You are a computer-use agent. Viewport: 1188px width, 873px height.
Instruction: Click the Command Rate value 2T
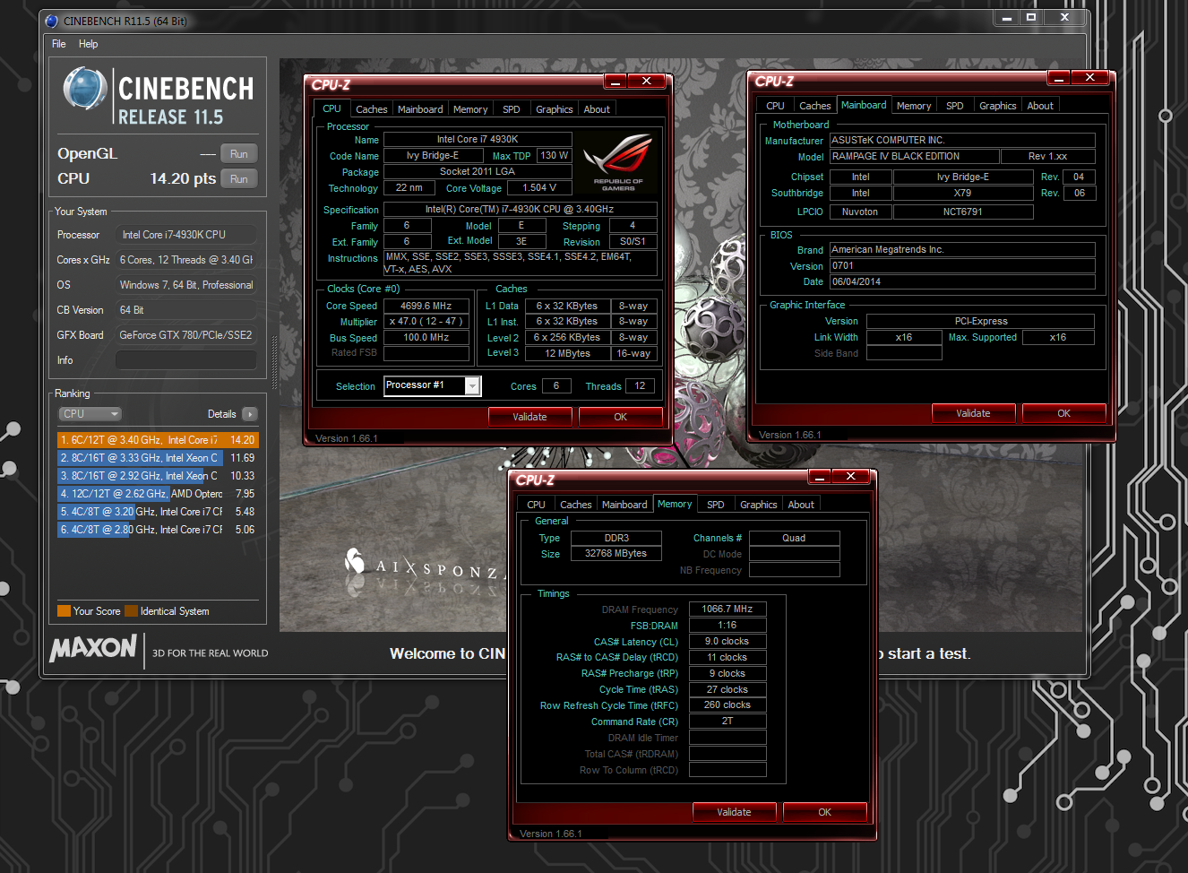tap(727, 722)
